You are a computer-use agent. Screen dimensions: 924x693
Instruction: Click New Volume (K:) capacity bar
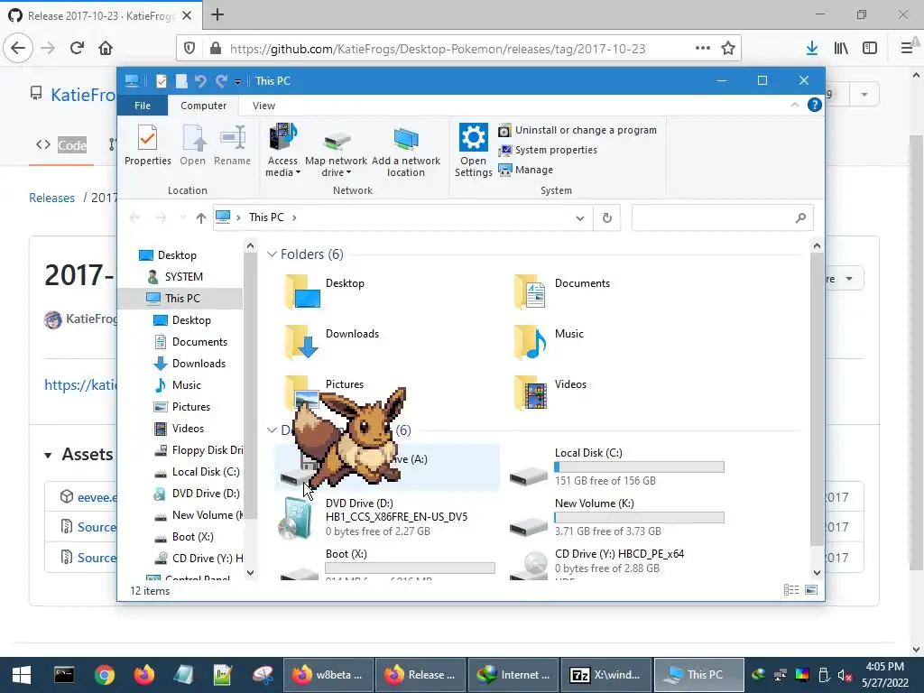pos(640,518)
